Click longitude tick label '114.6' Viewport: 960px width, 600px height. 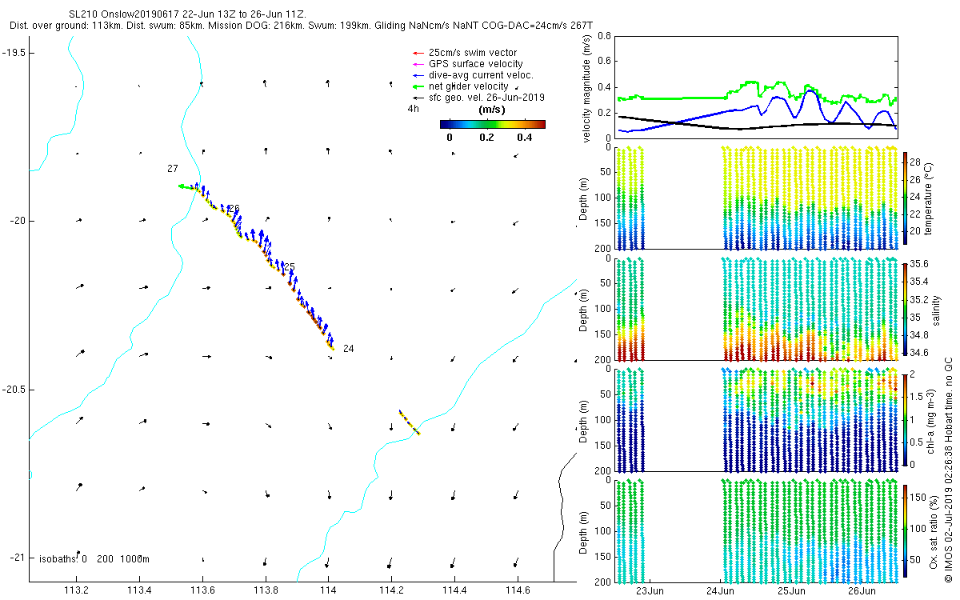(x=518, y=591)
